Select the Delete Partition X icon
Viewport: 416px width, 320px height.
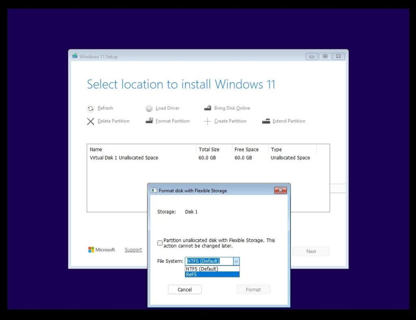pyautogui.click(x=91, y=121)
